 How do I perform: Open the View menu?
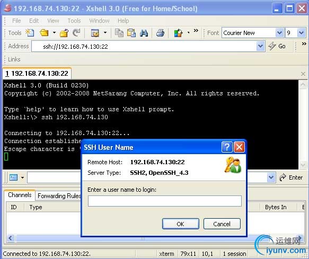(53, 21)
